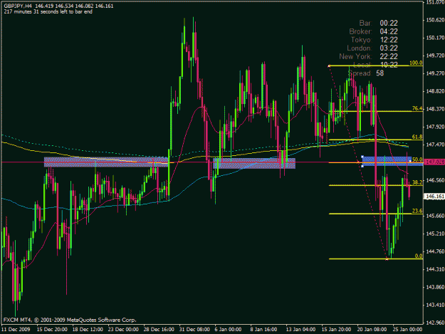This screenshot has height=334, width=445.
Task: Click the 20 Jan 08:00 time label
Action: tap(372, 330)
